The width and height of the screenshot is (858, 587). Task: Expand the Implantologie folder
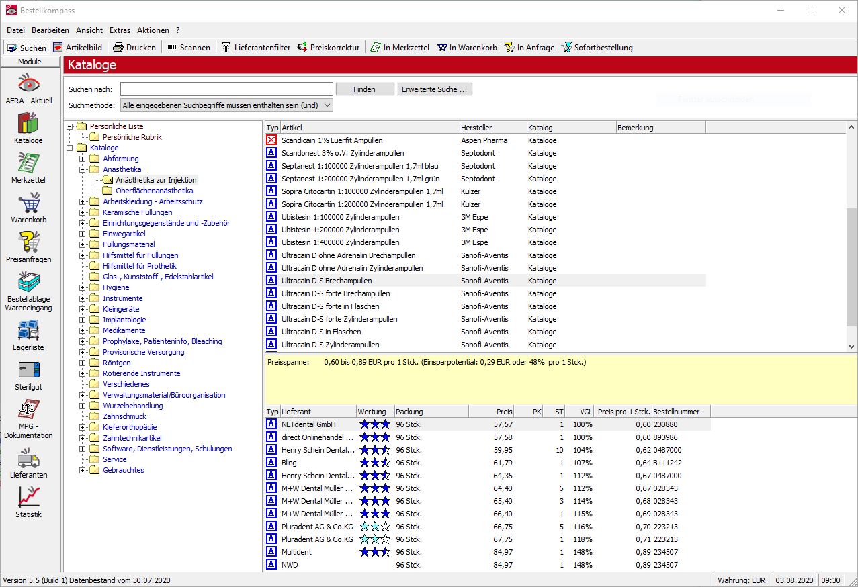83,320
